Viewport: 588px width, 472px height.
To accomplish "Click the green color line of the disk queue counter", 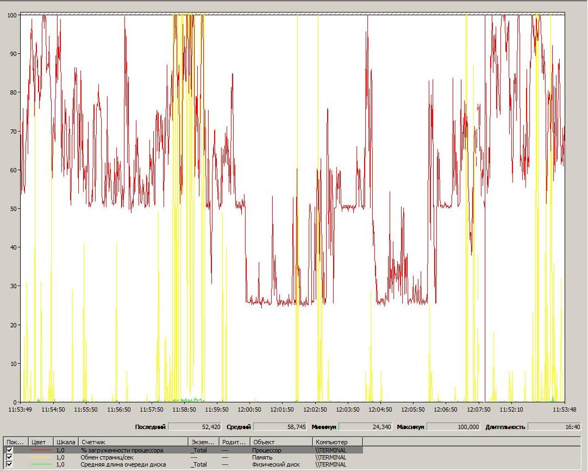I will click(41, 464).
